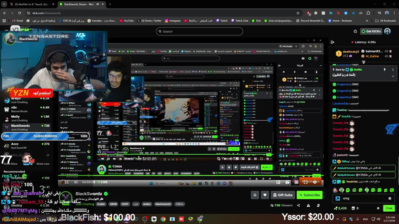Switch ENG input language

pyautogui.click(x=366, y=219)
